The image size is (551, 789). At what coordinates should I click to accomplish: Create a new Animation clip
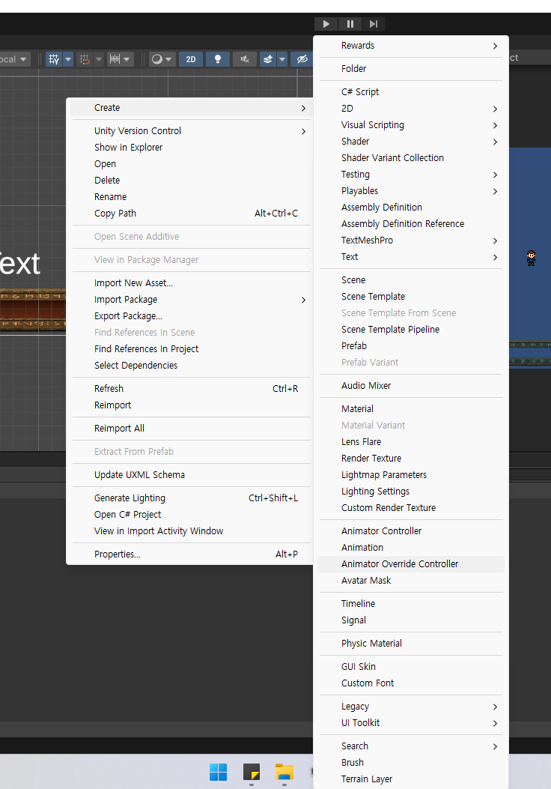(411, 548)
